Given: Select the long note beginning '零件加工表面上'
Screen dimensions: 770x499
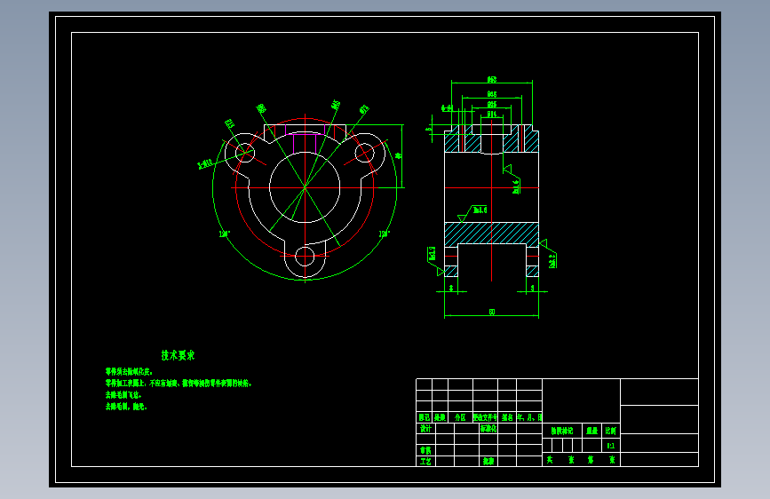Looking at the screenshot, I should pyautogui.click(x=179, y=383).
